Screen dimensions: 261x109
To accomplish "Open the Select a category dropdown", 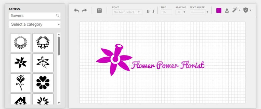I will click(35, 24).
